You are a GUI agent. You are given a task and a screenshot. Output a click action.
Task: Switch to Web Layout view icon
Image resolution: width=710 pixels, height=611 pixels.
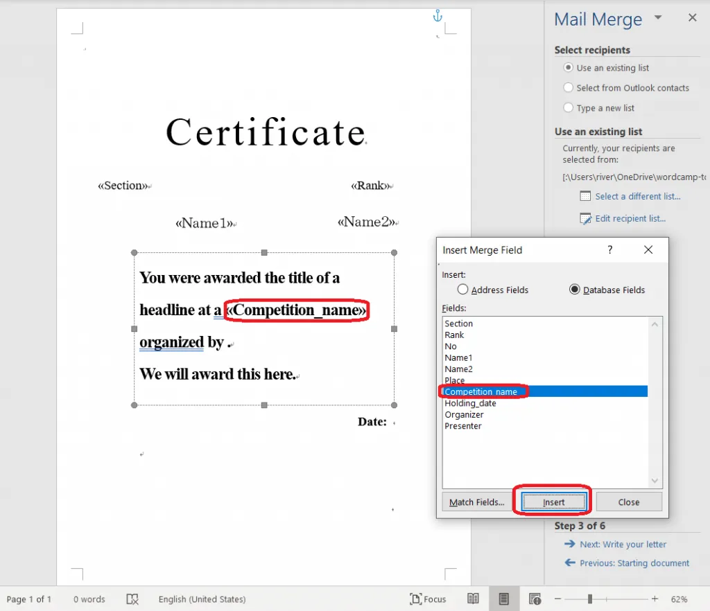(535, 599)
